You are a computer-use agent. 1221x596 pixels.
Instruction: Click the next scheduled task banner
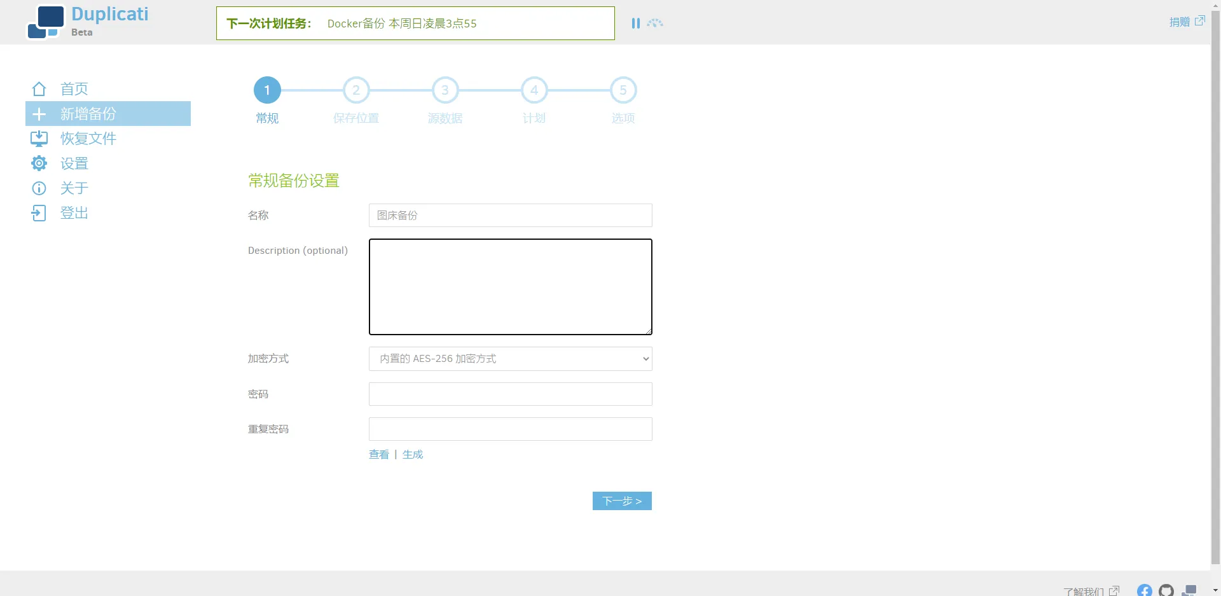(415, 24)
